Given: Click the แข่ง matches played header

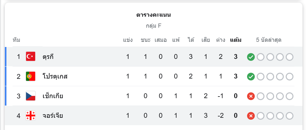Looking at the screenshot, I should pos(128,40).
